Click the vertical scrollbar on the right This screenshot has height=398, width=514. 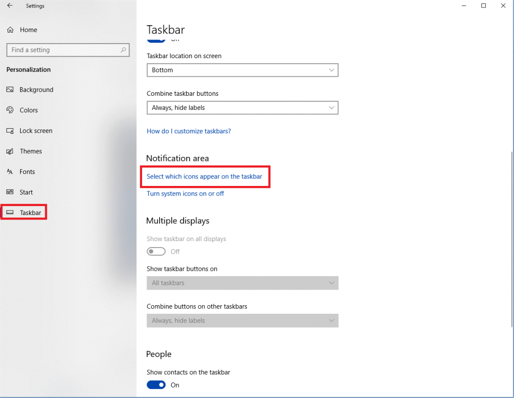511,239
